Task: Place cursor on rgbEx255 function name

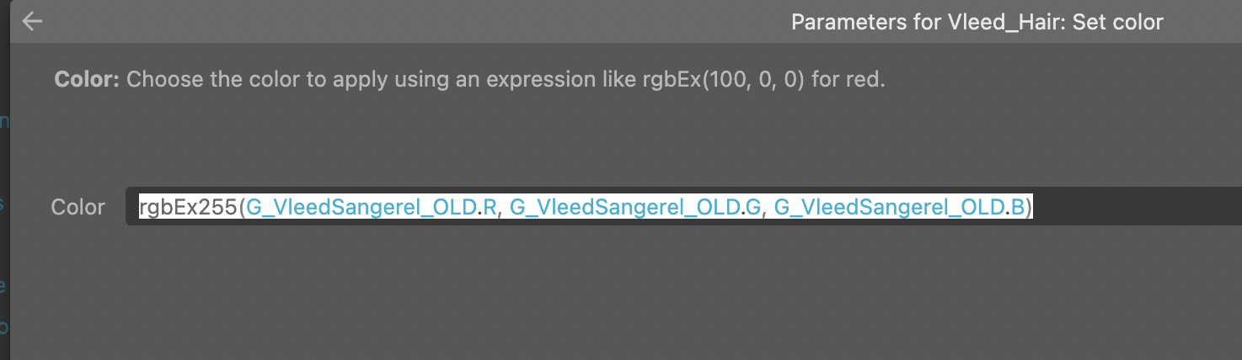Action: pos(188,207)
